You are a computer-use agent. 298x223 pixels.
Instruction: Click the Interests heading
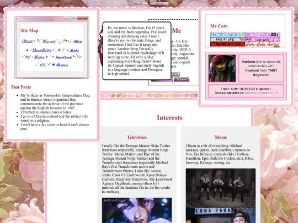170,118
